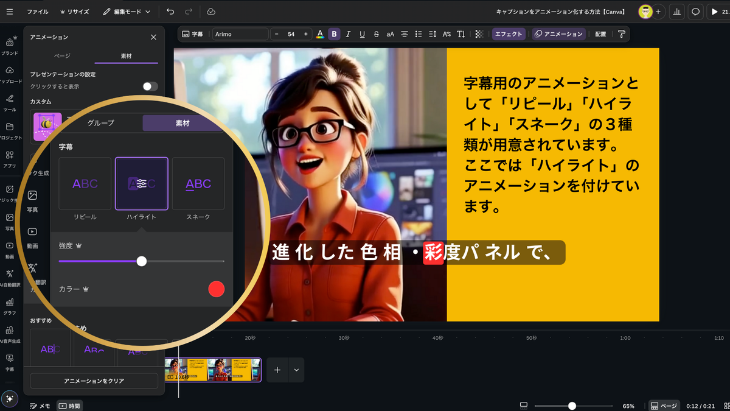Image resolution: width=730 pixels, height=411 pixels.
Task: Add a page with timeline plus button
Action: 277,370
